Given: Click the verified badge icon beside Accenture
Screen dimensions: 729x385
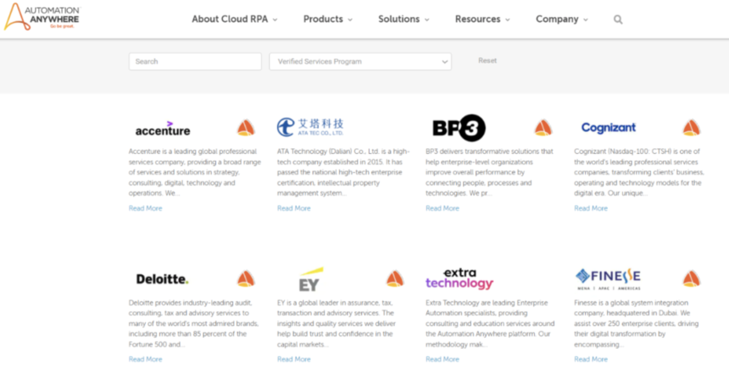Looking at the screenshot, I should click(x=246, y=128).
